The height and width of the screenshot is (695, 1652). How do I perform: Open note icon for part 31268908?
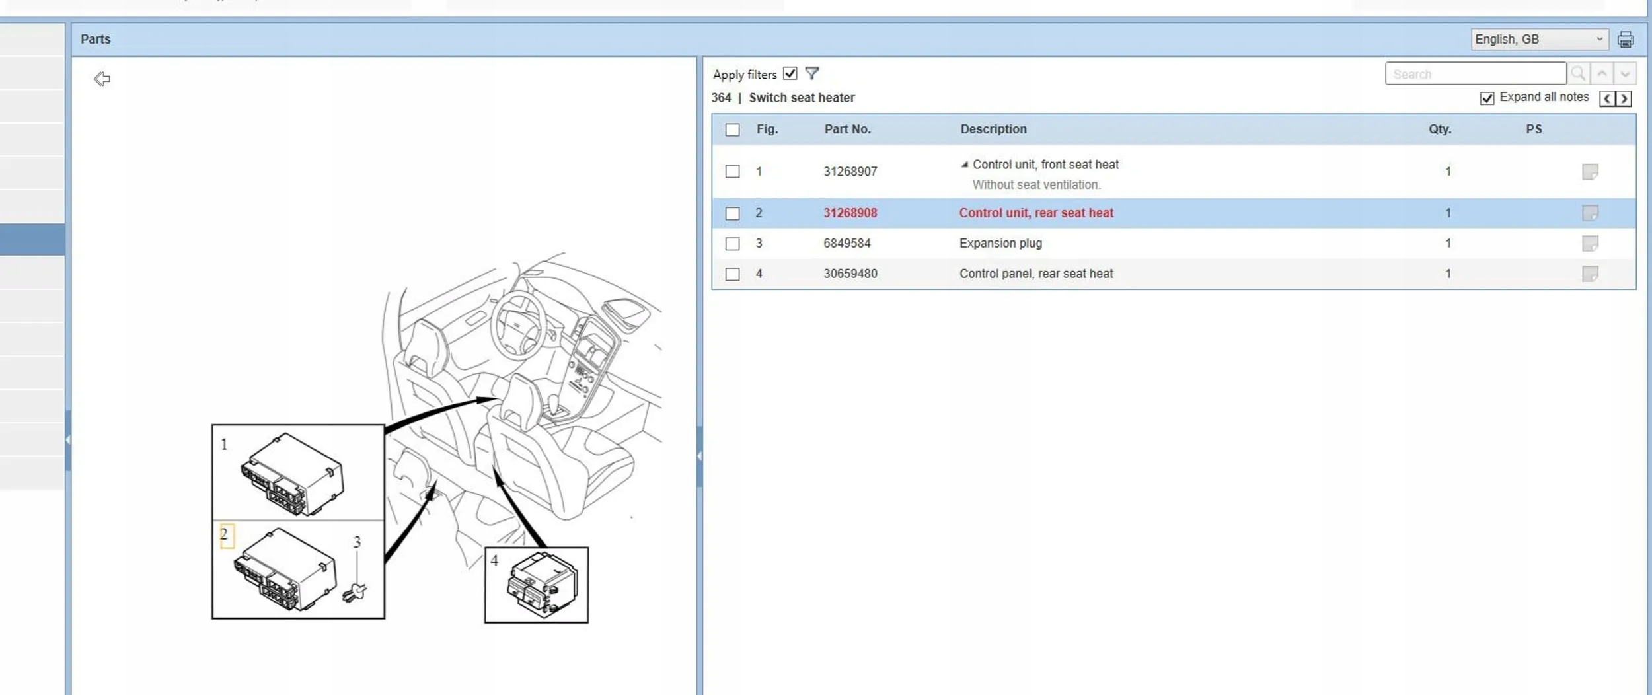[1590, 213]
